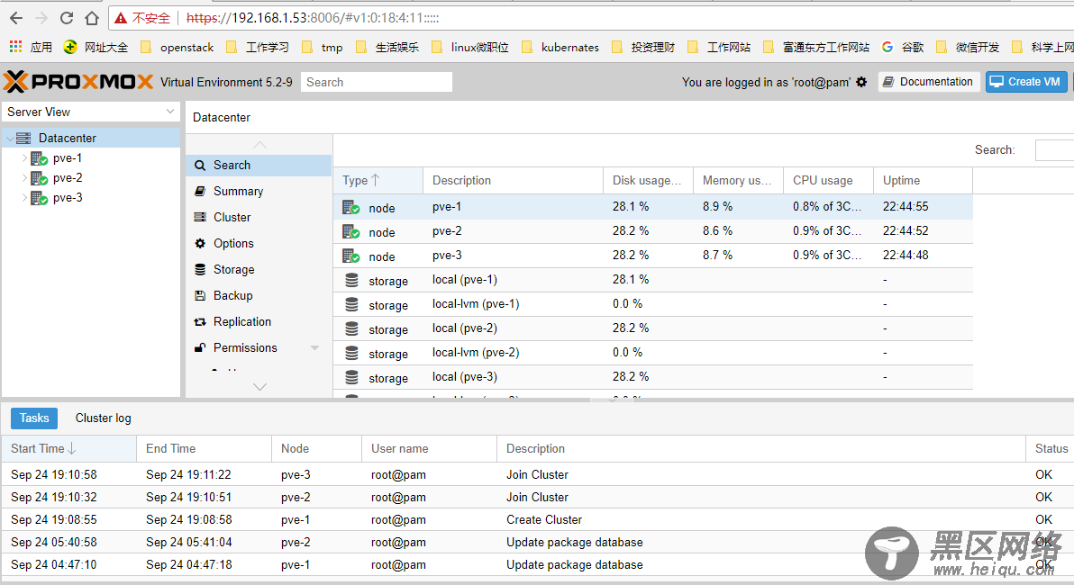Open the apps grid bookmark icon
The image size is (1074, 585).
(15, 47)
